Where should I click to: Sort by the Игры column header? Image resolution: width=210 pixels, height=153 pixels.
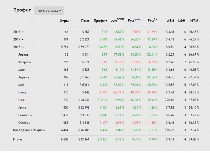(x=64, y=21)
